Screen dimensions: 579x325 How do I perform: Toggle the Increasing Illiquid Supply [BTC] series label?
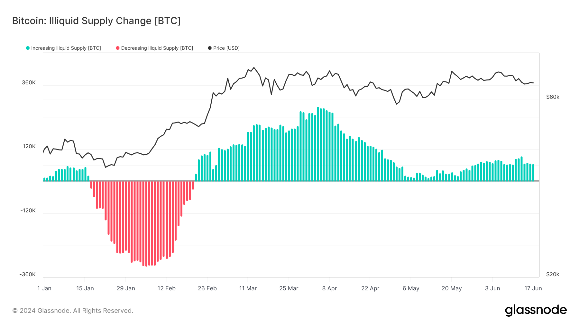pos(66,48)
